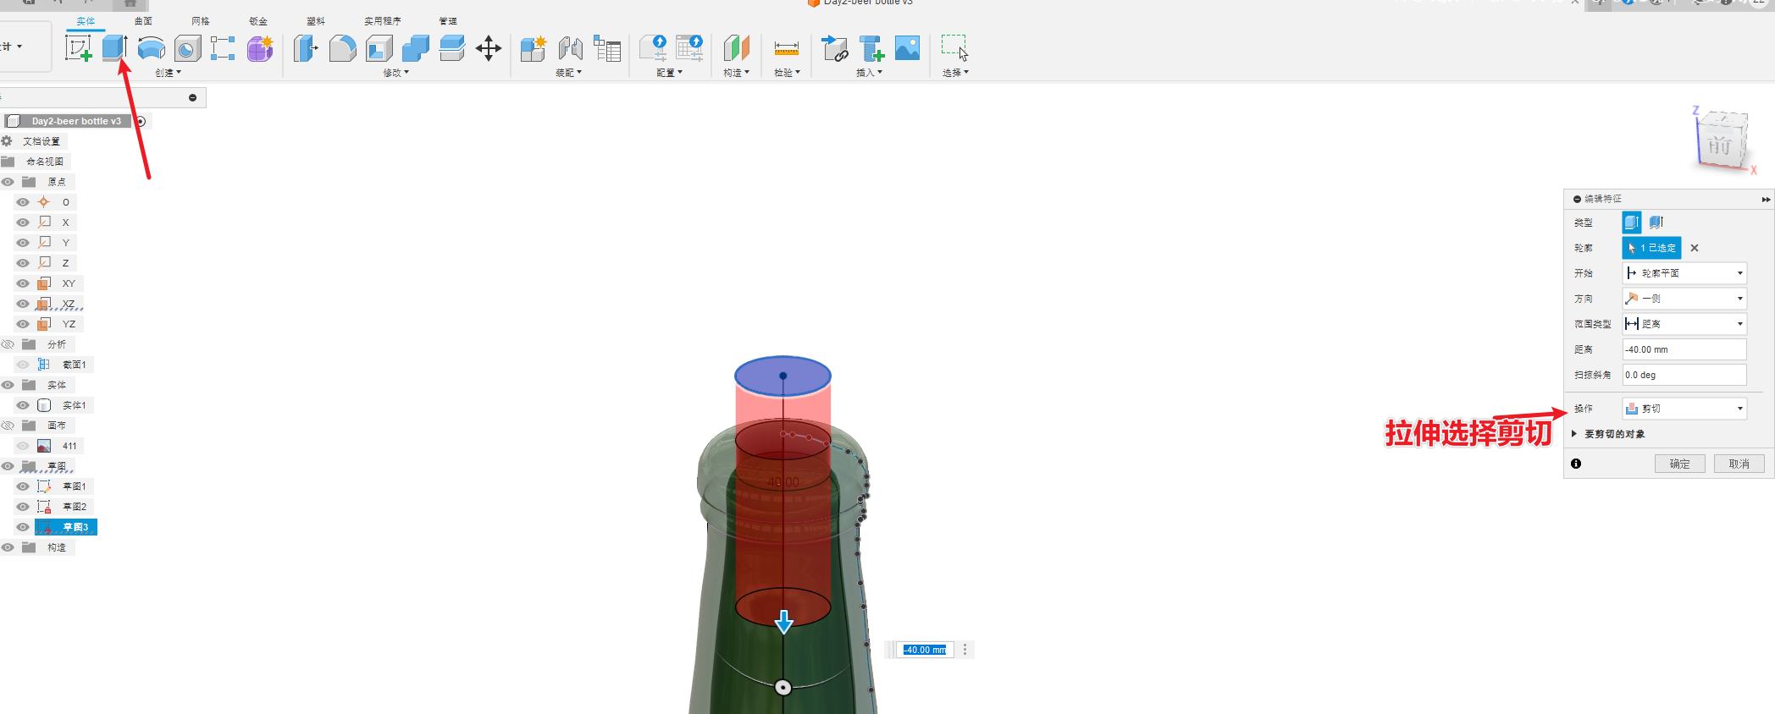
Task: Select the Create Sketch tool
Action: click(x=78, y=48)
